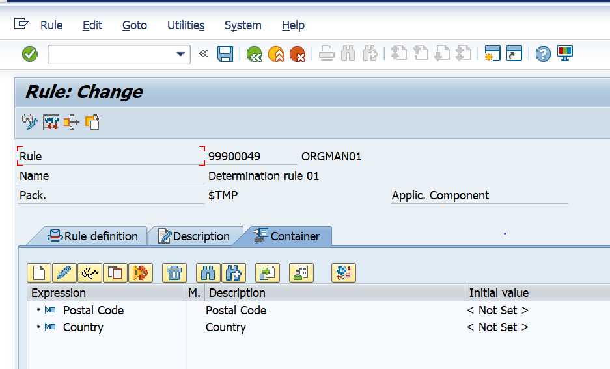Viewport: 610px width, 369px height.
Task: Click the Find binoculars icon in container toolbar
Action: click(x=208, y=273)
